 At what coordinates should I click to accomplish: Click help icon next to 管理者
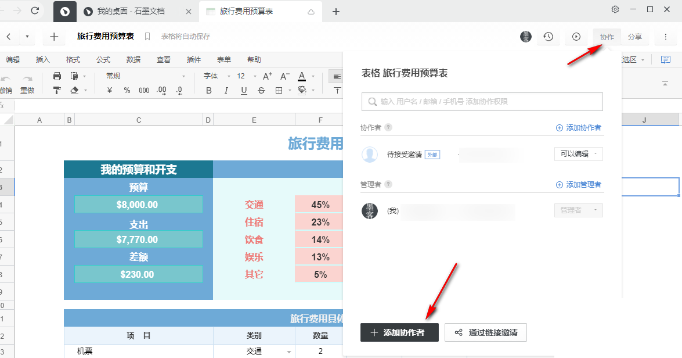click(x=388, y=184)
